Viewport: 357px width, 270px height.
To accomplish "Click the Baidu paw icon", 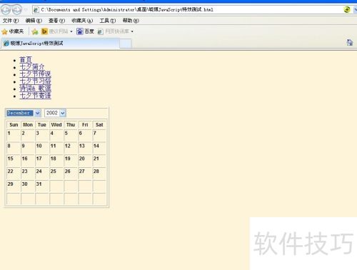I will [x=80, y=31].
